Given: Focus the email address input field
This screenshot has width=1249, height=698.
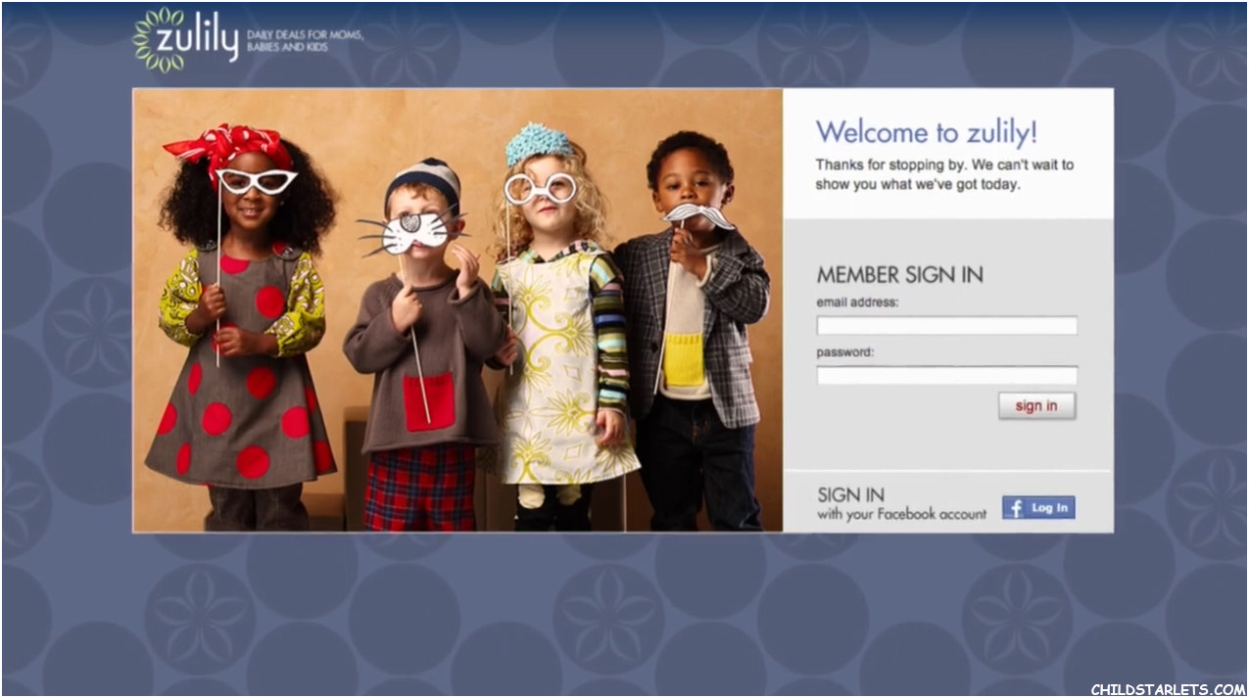Looking at the screenshot, I should coord(946,326).
